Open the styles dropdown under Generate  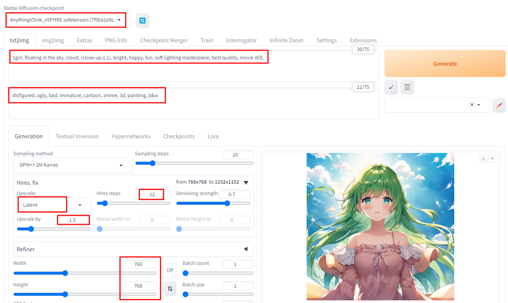coord(437,105)
